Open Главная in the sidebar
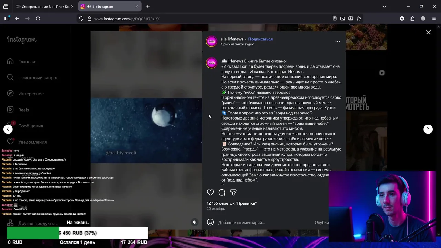 click(27, 62)
